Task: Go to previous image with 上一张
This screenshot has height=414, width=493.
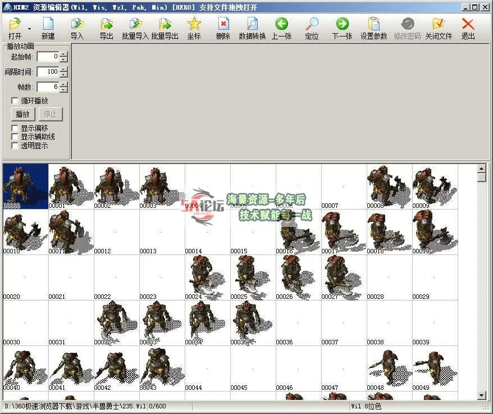Action: [281, 24]
